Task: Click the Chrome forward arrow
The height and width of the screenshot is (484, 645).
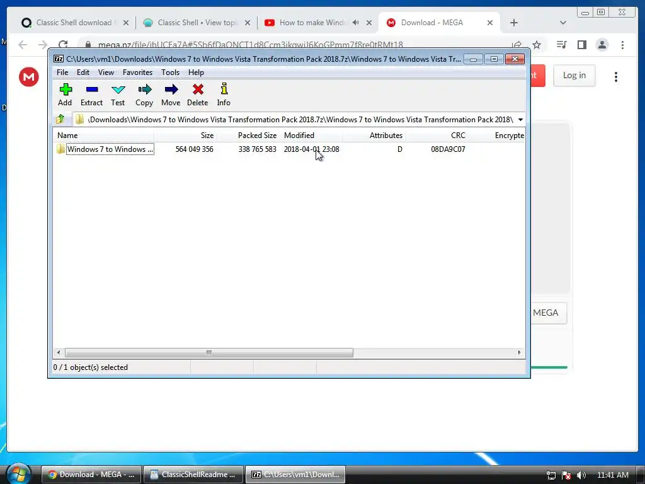Action: point(42,45)
